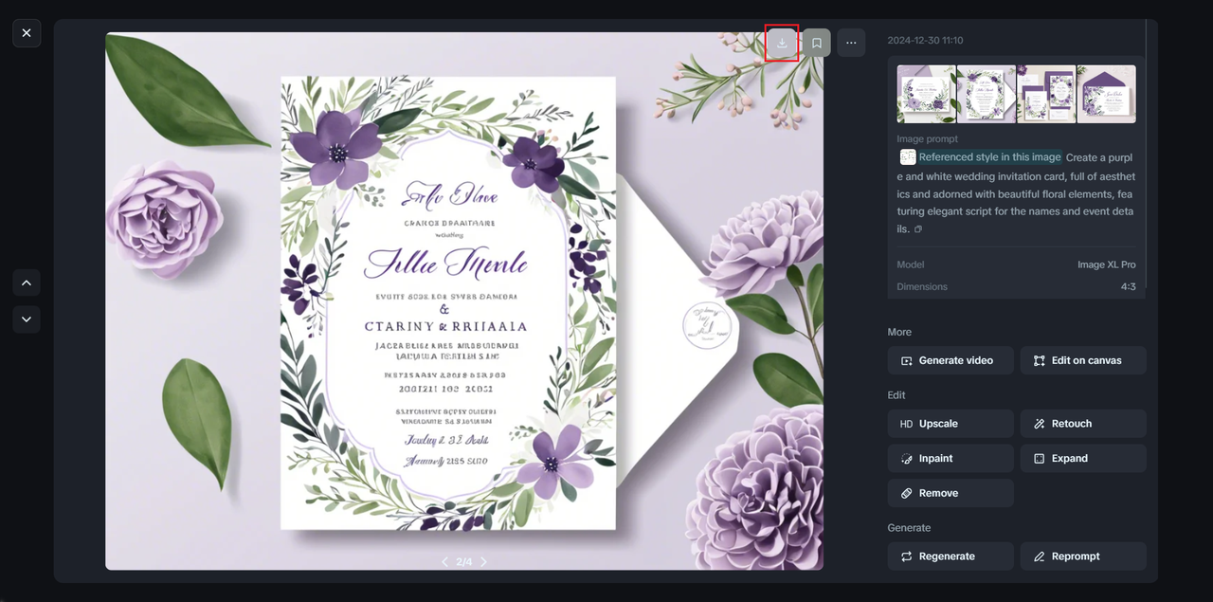Click the 'Image XL Pro' model value

tap(1106, 265)
